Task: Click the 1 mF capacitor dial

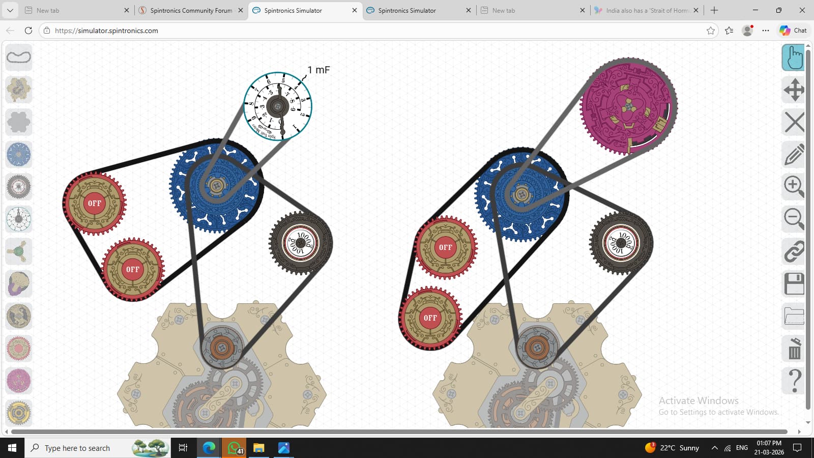Action: pos(278,106)
